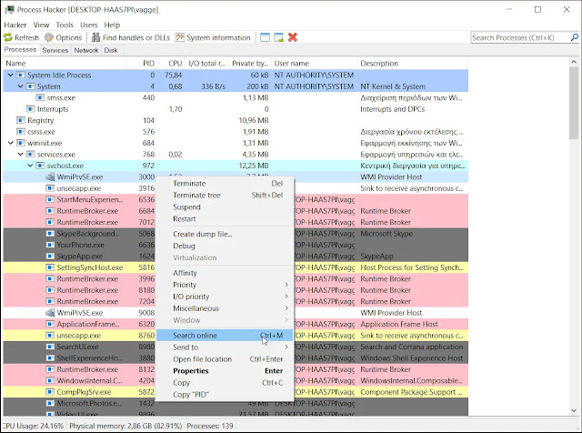Viewport: 582px width, 433px height.
Task: Collapse the System Idle Process tree node
Action: coord(11,76)
